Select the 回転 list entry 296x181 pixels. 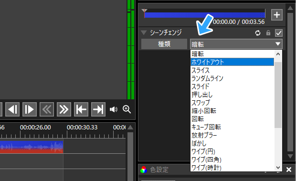[x=232, y=119]
